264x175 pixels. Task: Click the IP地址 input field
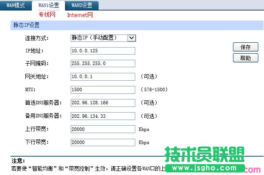pos(103,51)
